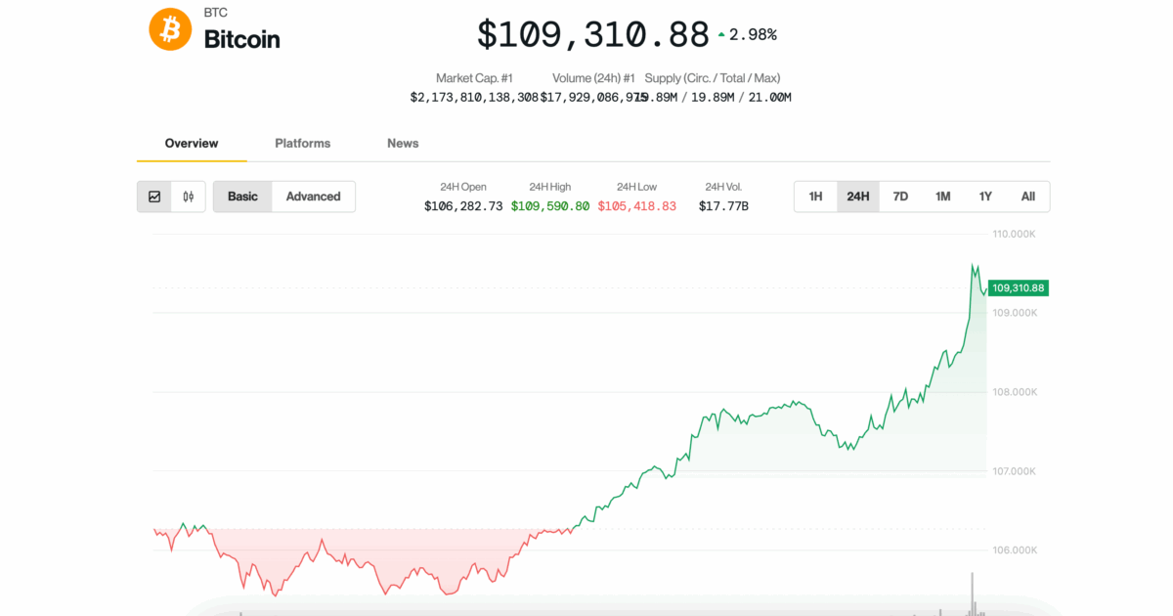Click the orange Bitcoin logo icon

171,29
